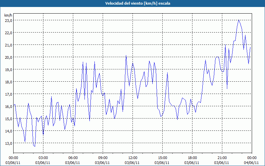The image size is (265, 166).
Task: Click the lowest dip of the wind line
Action: [x=35, y=146]
